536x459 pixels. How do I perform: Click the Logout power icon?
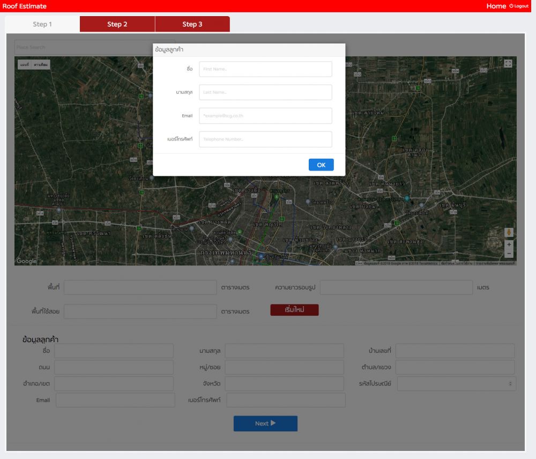point(511,6)
